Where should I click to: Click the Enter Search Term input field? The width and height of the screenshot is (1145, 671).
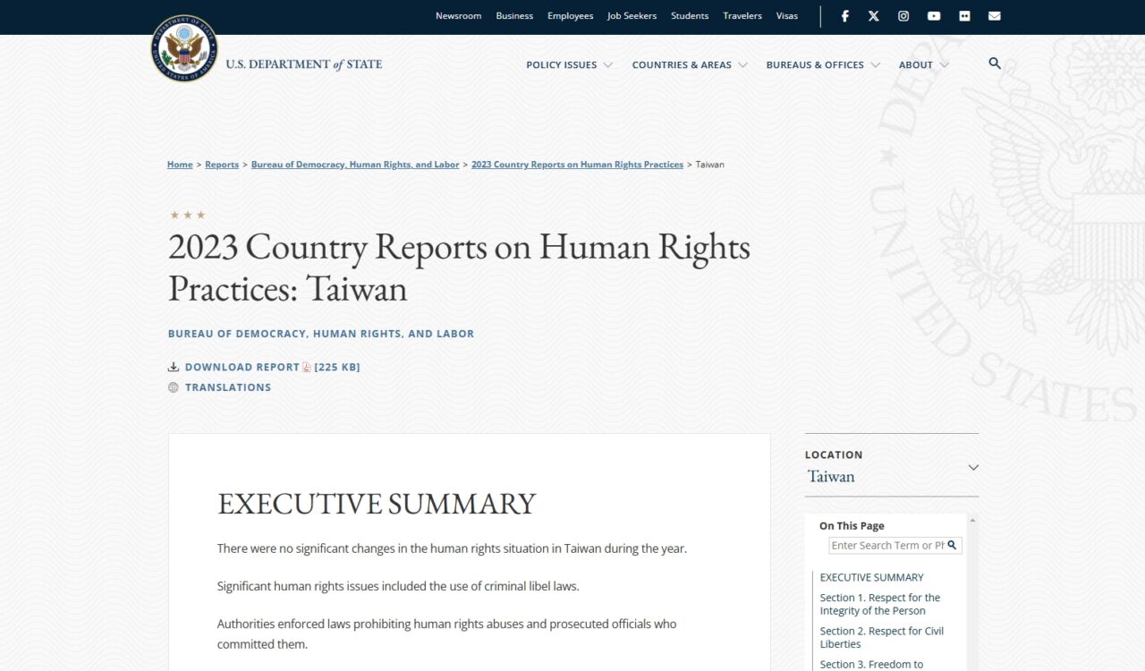pyautogui.click(x=886, y=545)
